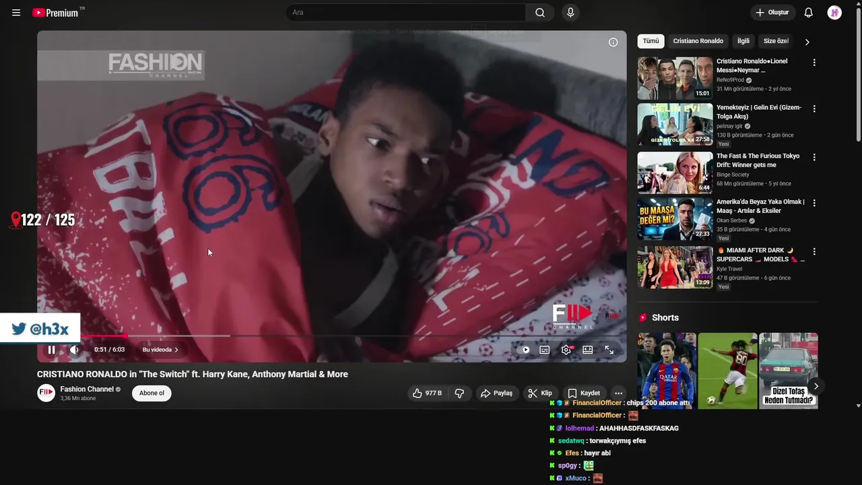This screenshot has width=862, height=485.
Task: Open notifications bell
Action: tap(809, 13)
